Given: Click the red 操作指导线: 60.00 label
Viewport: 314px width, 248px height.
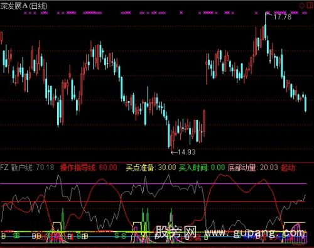Looking at the screenshot, I should coord(89,168).
